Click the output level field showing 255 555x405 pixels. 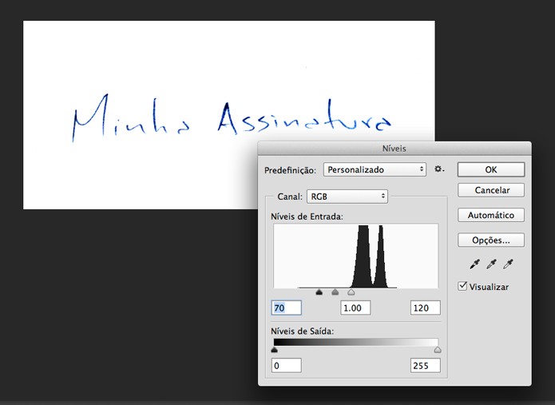[x=426, y=365]
